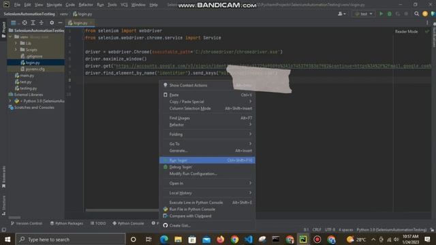This screenshot has width=436, height=245.
Task: Open the TODO tool window
Action: 98,223
